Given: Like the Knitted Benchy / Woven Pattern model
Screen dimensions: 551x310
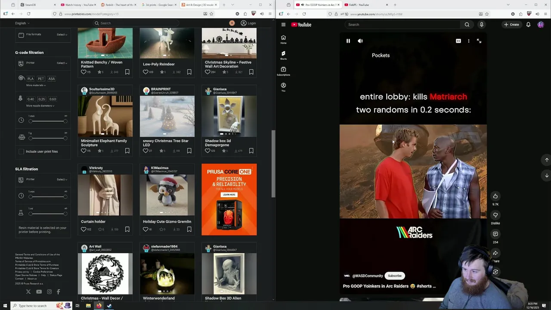Looking at the screenshot, I should 84,72.
